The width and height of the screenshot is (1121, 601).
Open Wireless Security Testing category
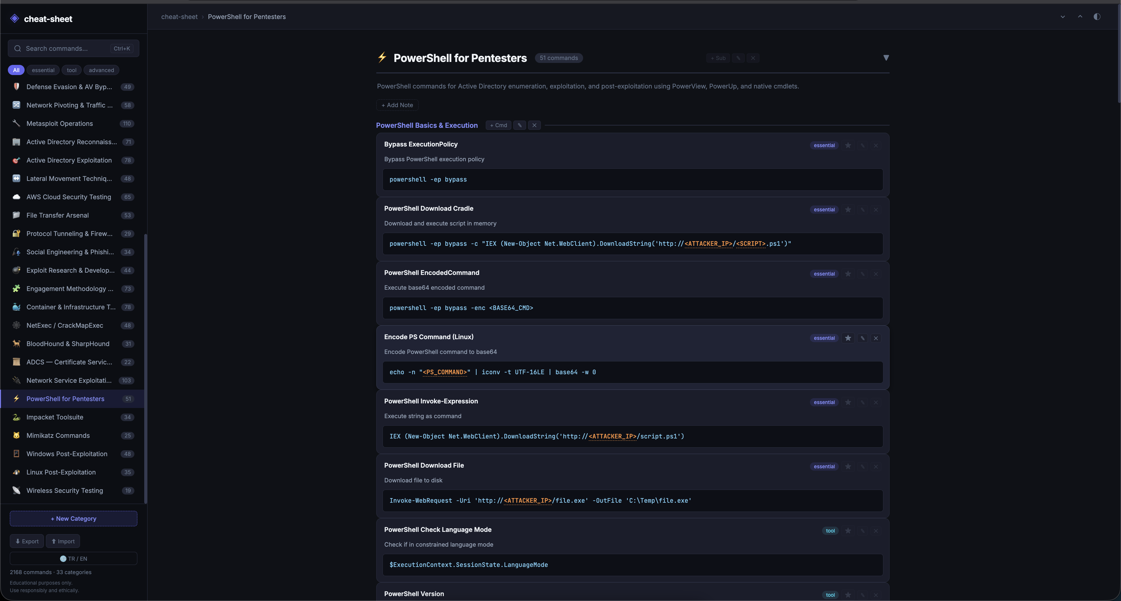click(73, 491)
